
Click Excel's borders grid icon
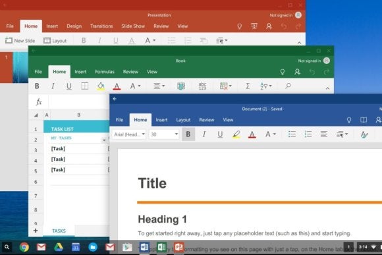click(84, 86)
